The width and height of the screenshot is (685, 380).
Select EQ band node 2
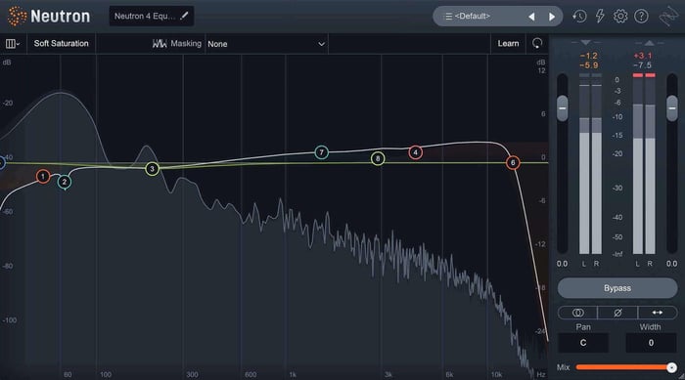(65, 182)
